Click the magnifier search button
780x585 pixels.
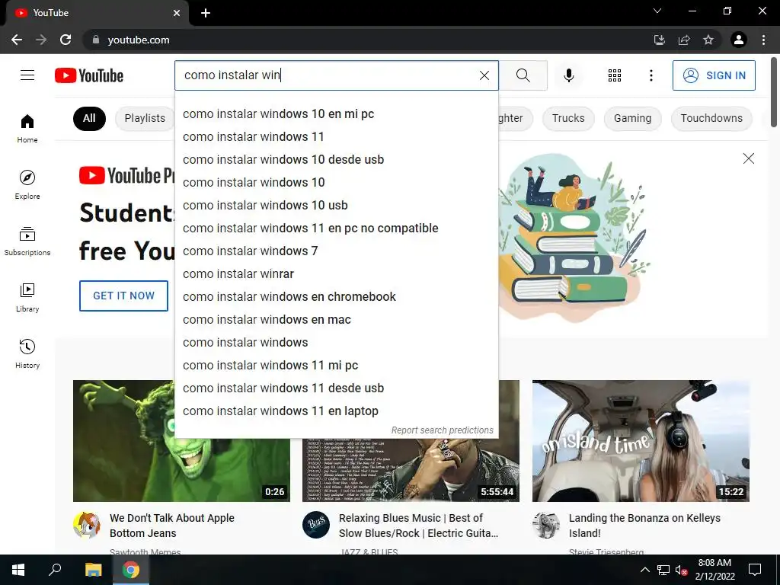(523, 75)
